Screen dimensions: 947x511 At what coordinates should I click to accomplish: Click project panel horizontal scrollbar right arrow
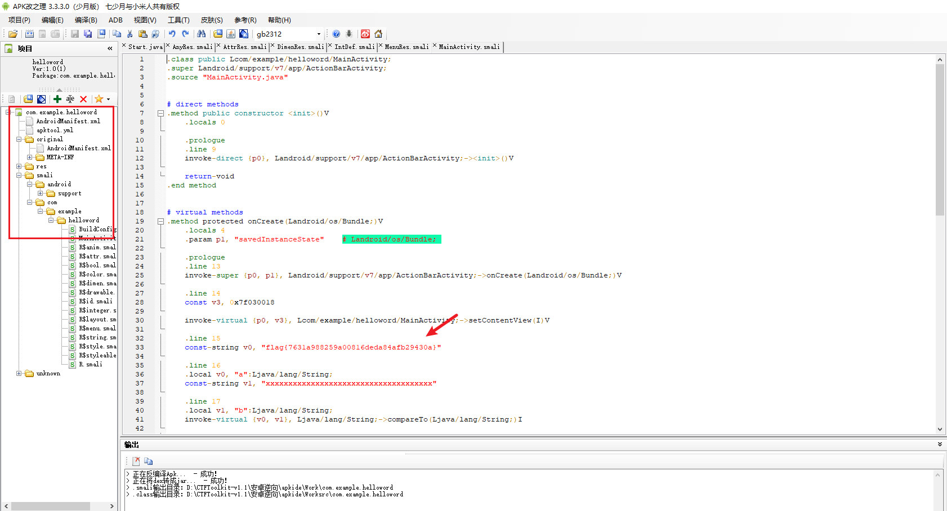point(111,506)
